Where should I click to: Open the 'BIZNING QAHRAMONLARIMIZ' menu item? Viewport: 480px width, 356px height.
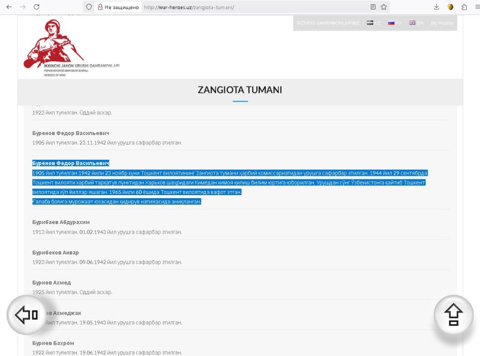(x=328, y=23)
